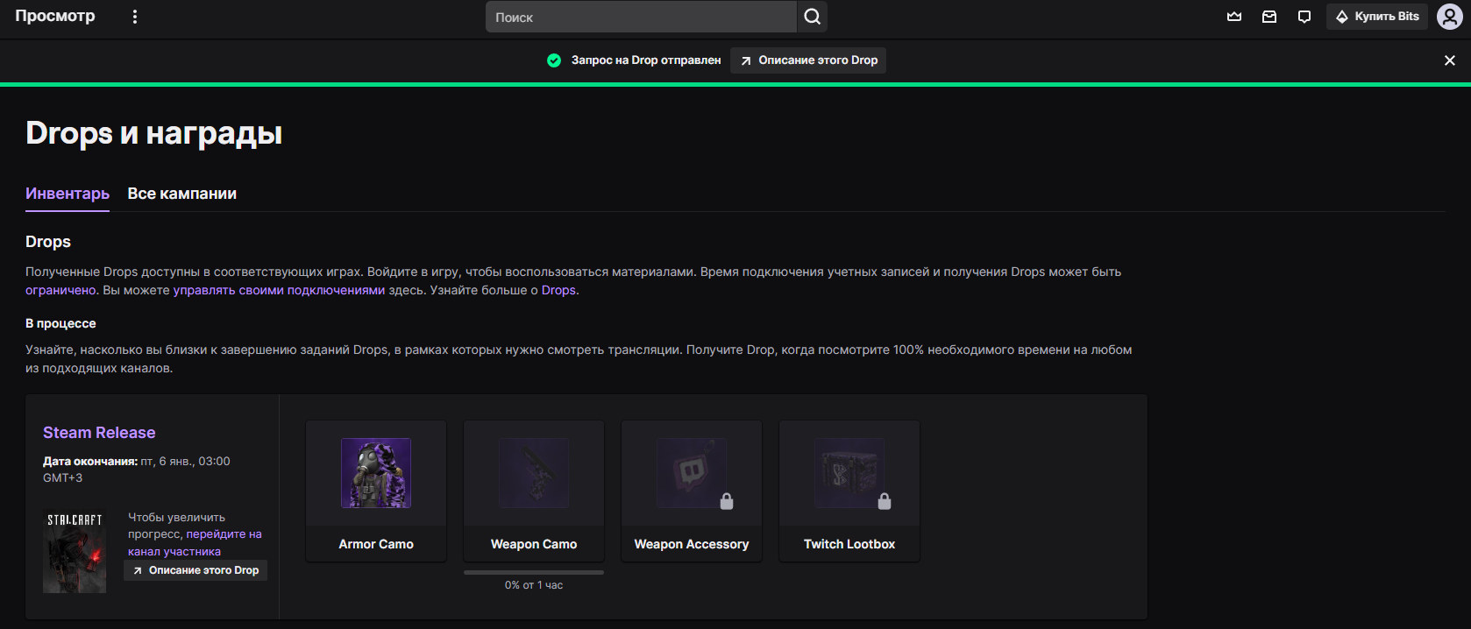Click the Weapon Camo reward image
The height and width of the screenshot is (629, 1471).
click(534, 473)
